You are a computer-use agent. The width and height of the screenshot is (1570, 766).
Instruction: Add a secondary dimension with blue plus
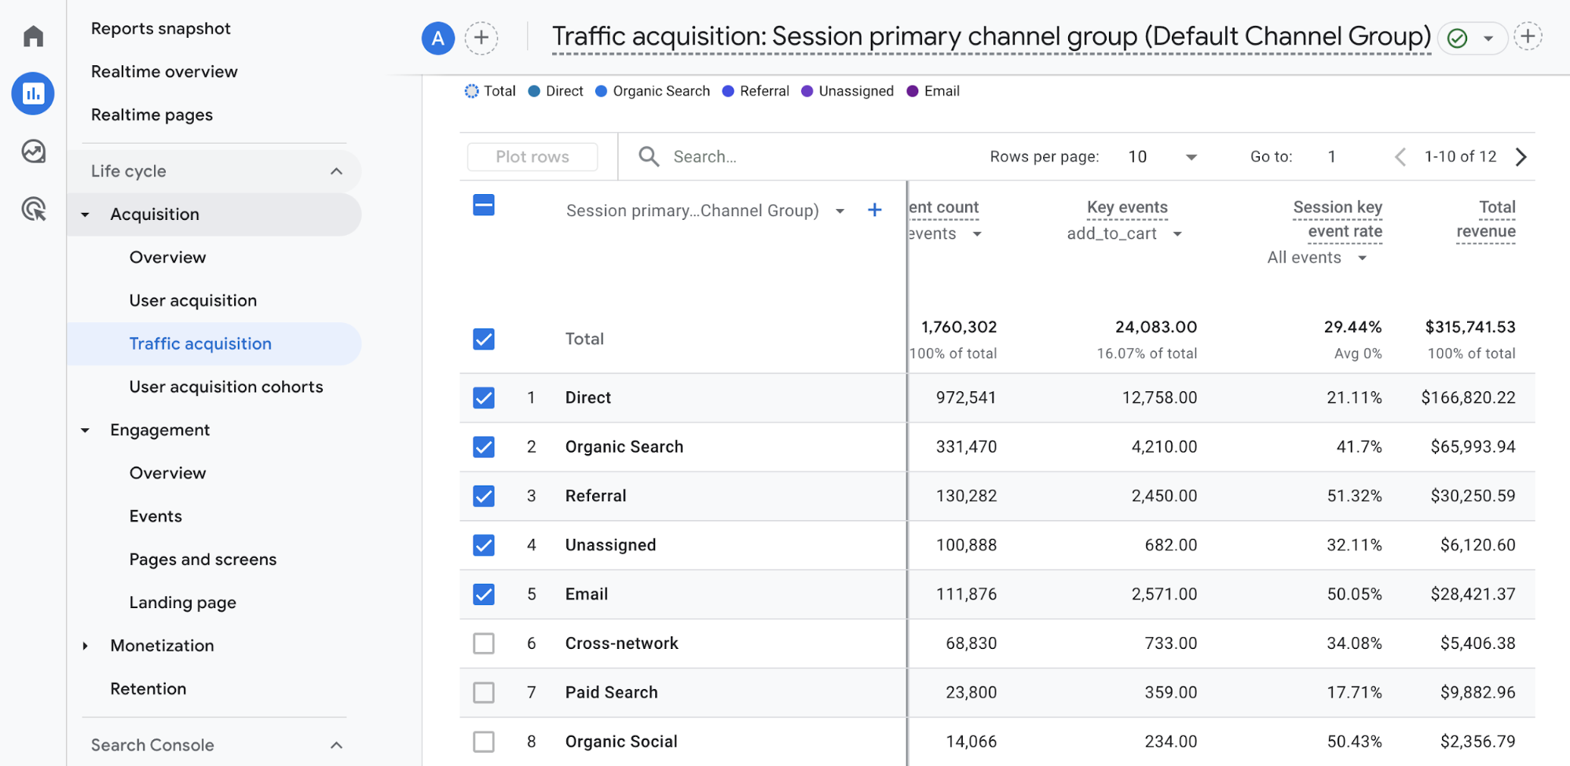pos(874,210)
